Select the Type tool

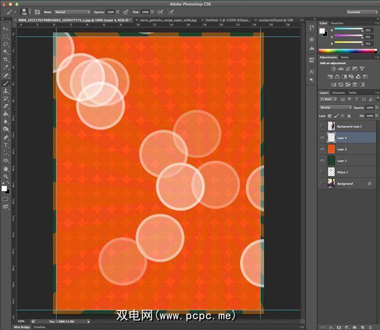click(6, 145)
